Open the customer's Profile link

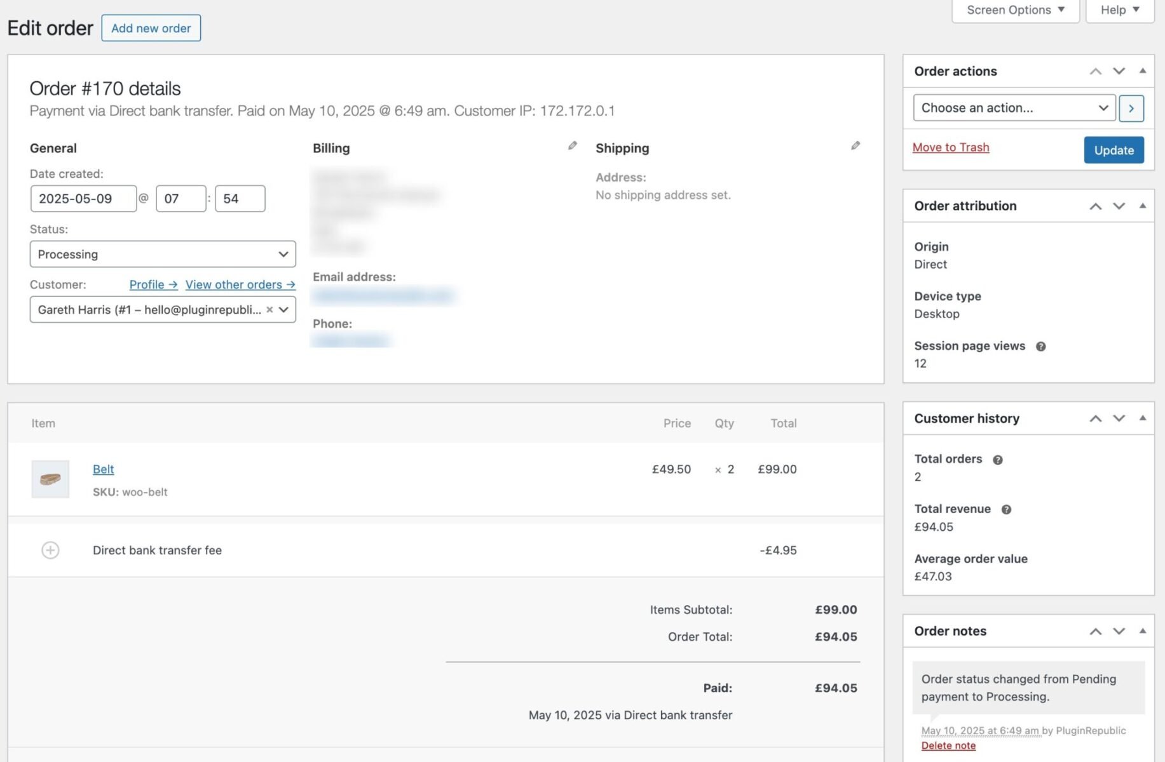coord(153,284)
